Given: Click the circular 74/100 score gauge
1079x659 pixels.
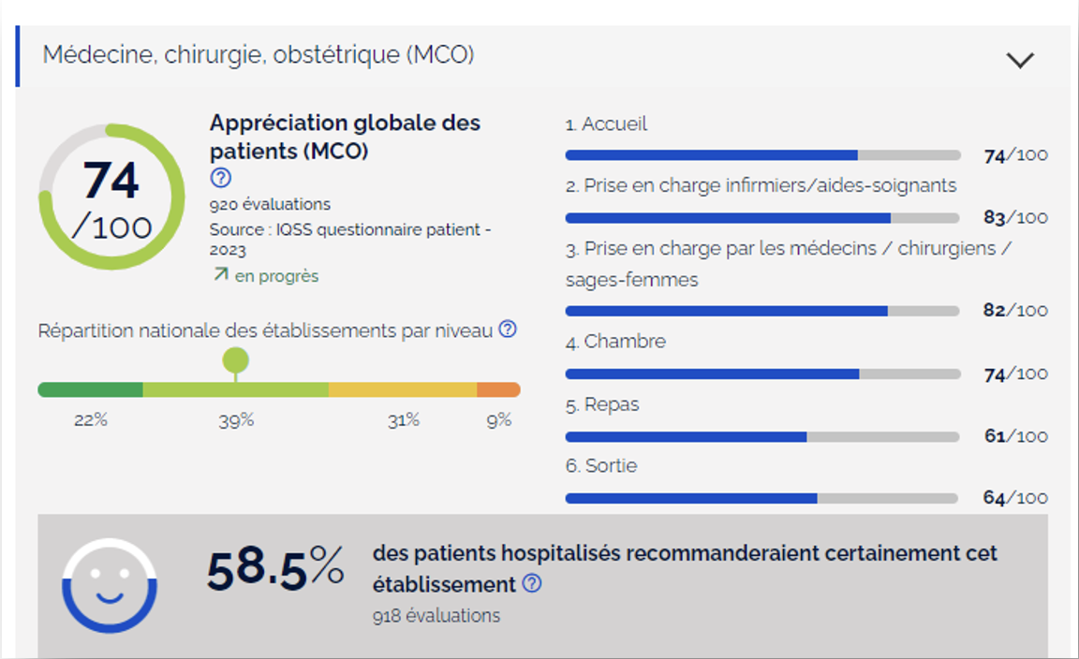Looking at the screenshot, I should pos(111,198).
